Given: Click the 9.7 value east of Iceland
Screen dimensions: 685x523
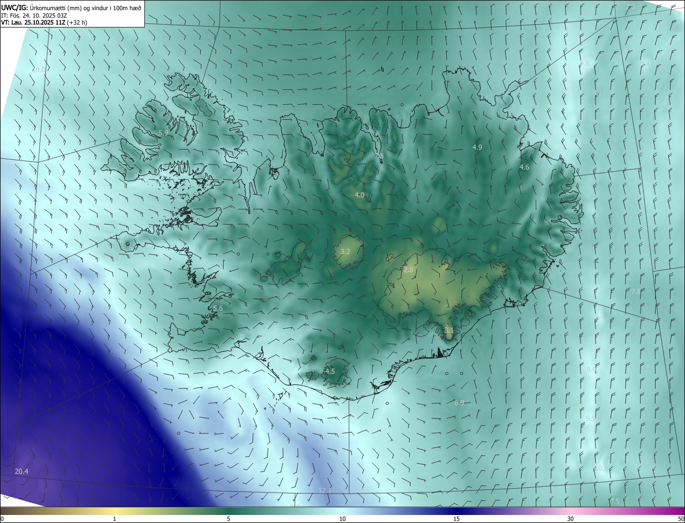Looking at the screenshot, I should [600, 316].
